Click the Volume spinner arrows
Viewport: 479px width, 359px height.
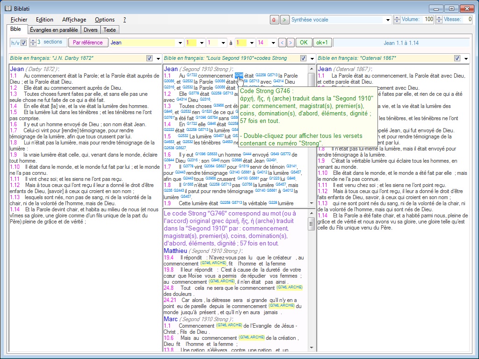pos(397,20)
